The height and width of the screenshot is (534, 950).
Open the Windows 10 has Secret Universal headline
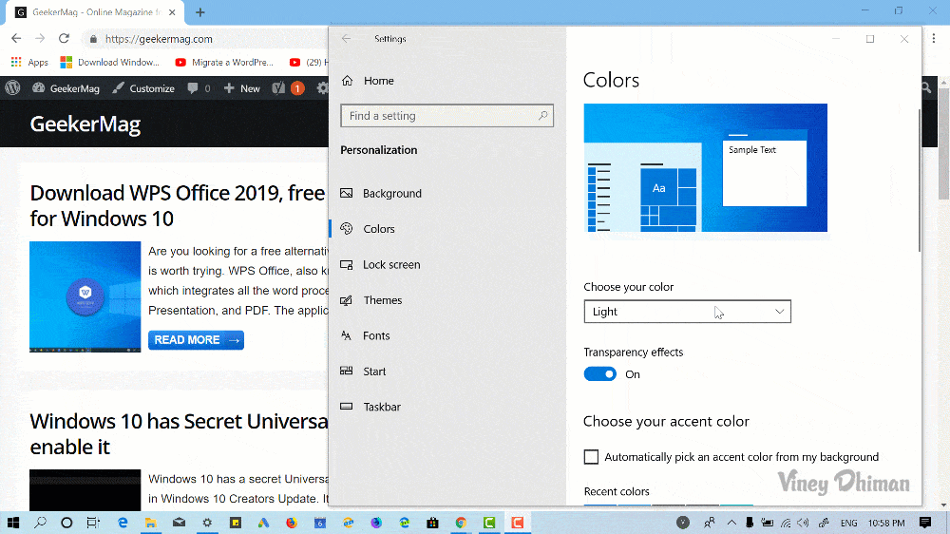pos(179,434)
